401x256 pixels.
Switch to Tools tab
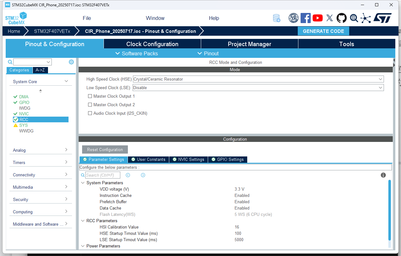click(x=347, y=44)
